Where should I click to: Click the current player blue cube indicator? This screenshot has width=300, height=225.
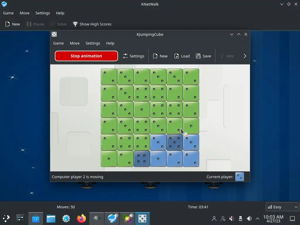pyautogui.click(x=240, y=177)
